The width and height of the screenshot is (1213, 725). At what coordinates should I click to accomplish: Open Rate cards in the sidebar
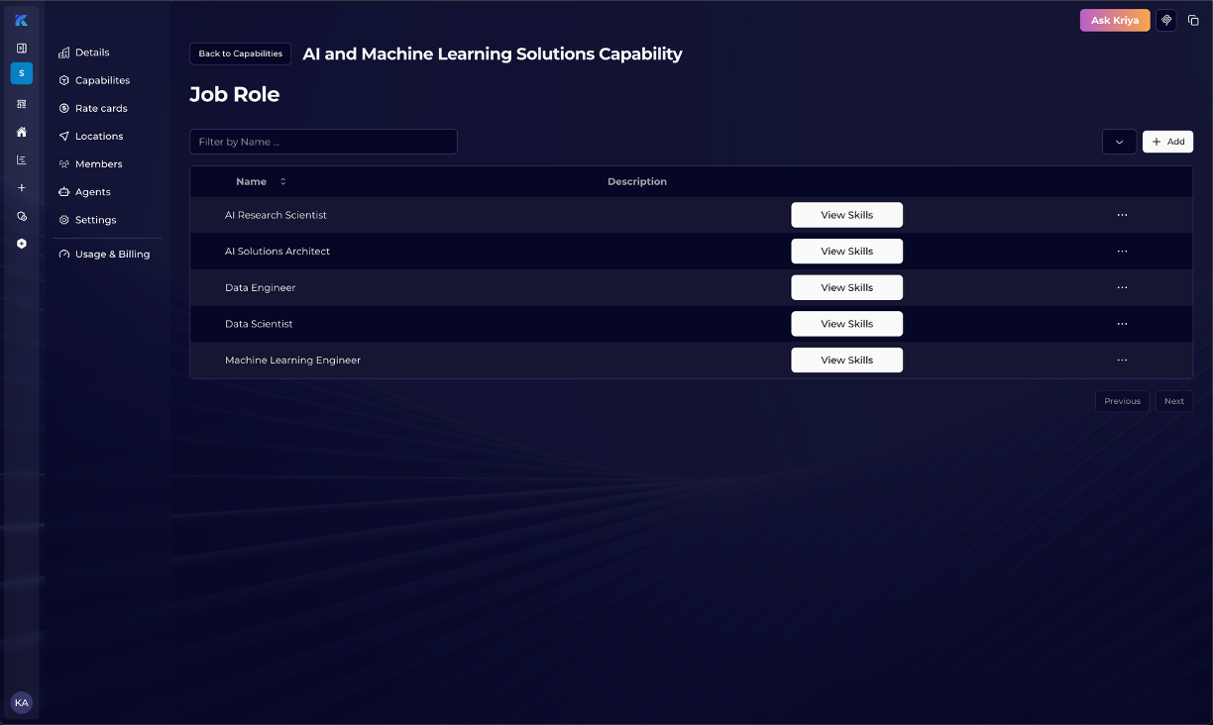tap(101, 108)
